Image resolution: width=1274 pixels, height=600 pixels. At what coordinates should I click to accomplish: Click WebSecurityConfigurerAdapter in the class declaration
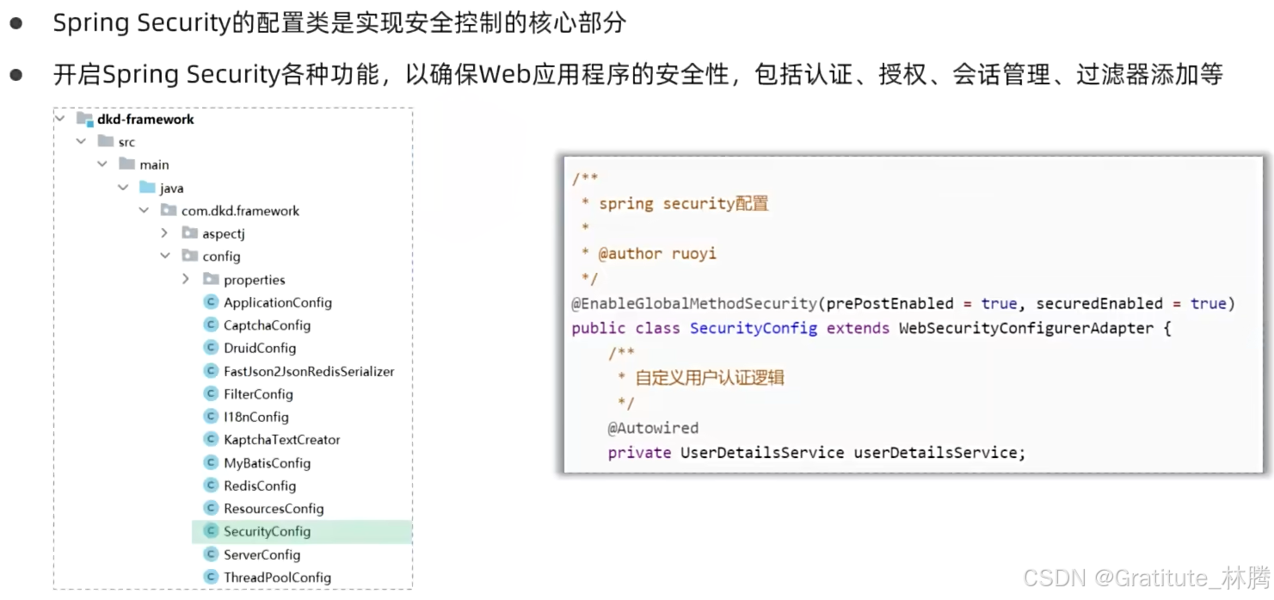coord(1026,328)
